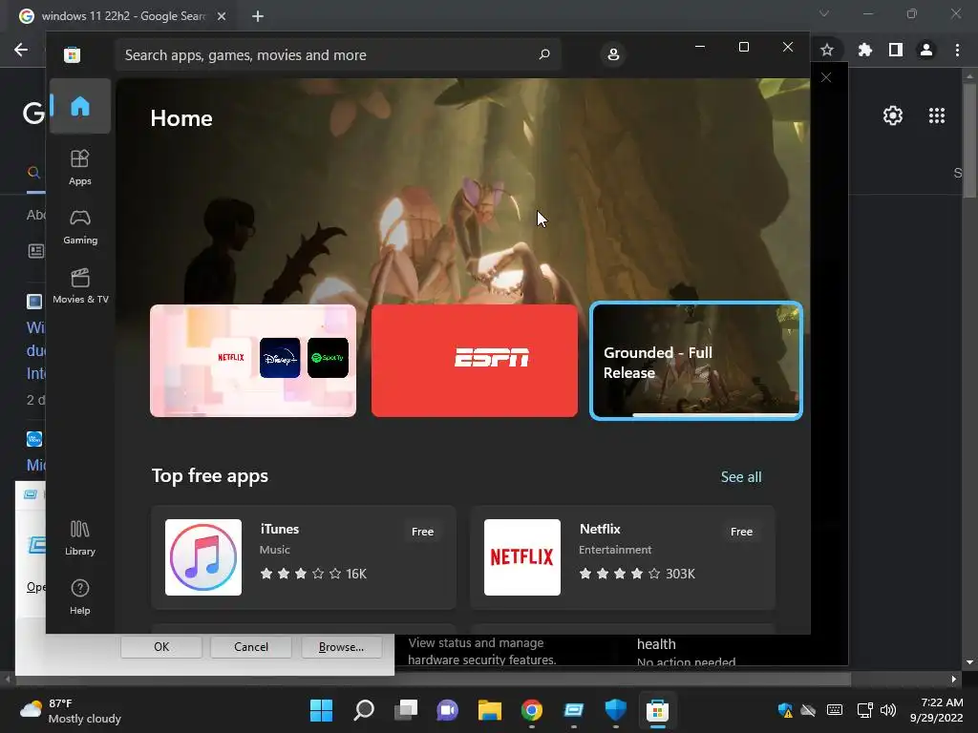Open the Home section in Store sidebar
Screen dimensions: 978x733
[x=80, y=106]
